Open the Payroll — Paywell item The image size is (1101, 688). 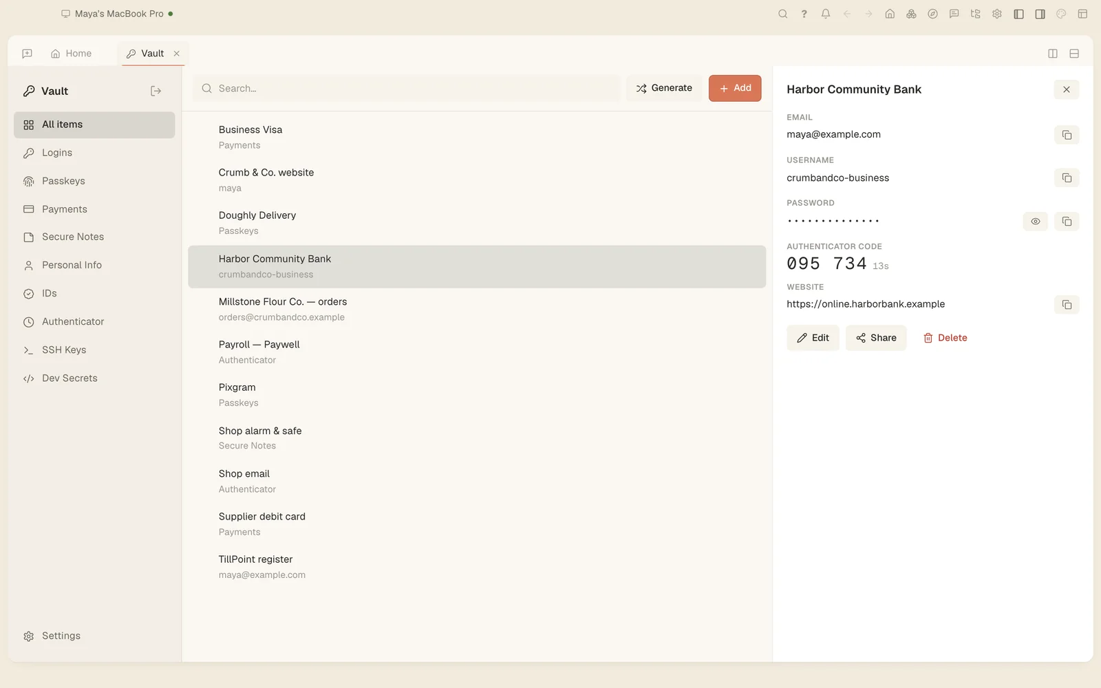pyautogui.click(x=477, y=352)
